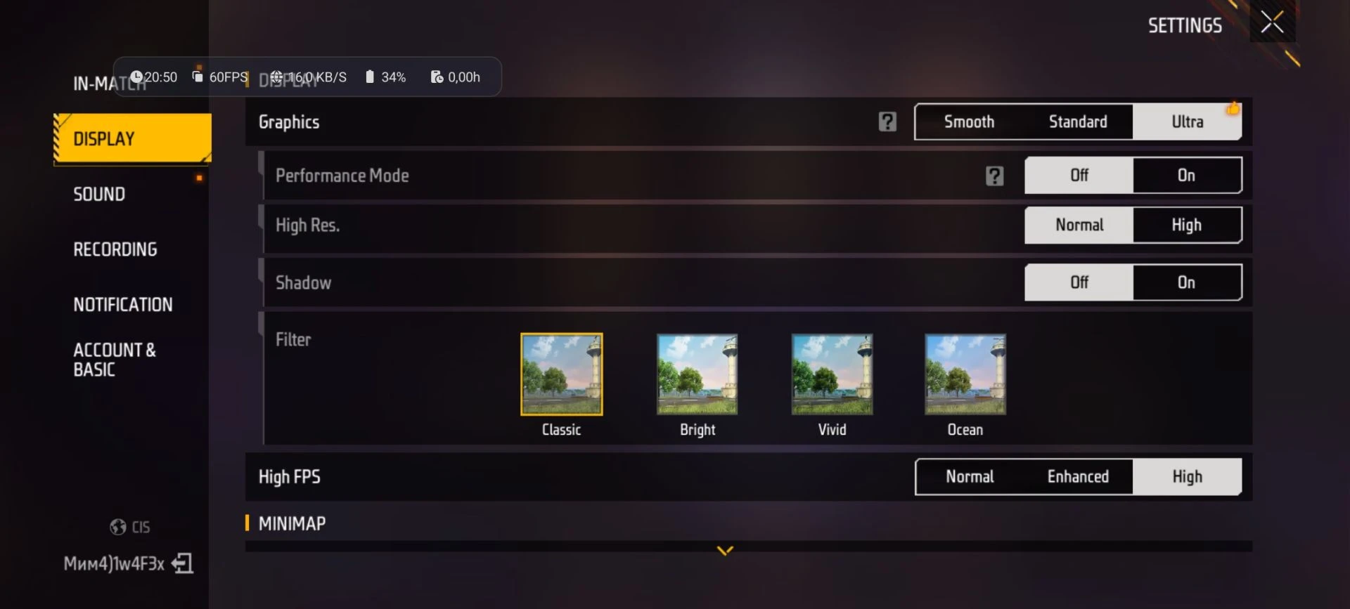Click the clock icon in the status overlay
This screenshot has width=1350, height=609.
pos(136,77)
